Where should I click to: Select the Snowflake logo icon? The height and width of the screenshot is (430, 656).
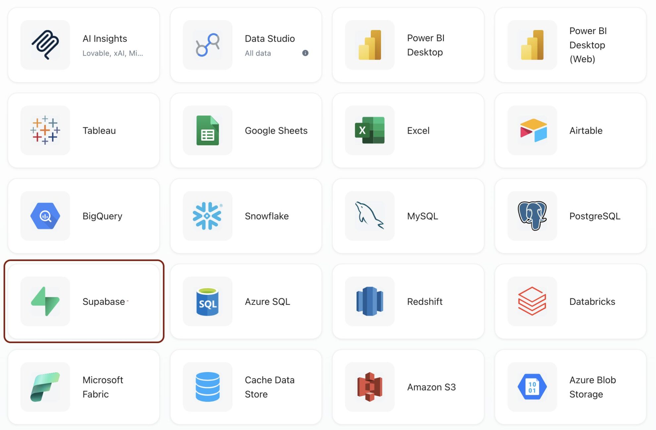[x=208, y=216]
